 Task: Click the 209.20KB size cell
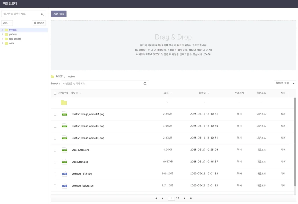pos(168,173)
